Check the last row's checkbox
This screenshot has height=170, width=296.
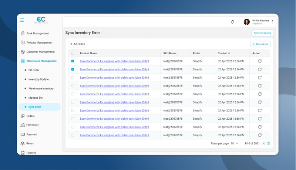(x=73, y=135)
